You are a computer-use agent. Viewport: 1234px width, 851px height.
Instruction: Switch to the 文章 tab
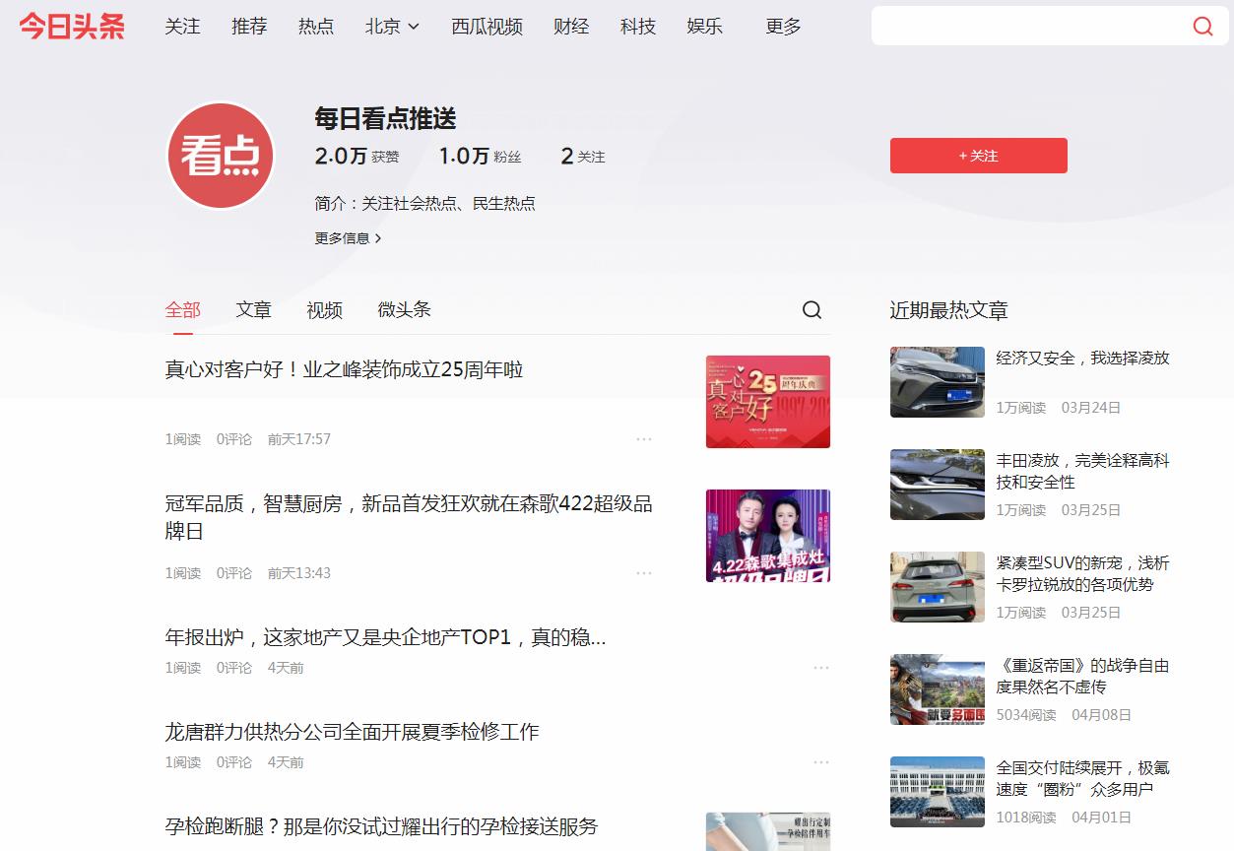[253, 310]
